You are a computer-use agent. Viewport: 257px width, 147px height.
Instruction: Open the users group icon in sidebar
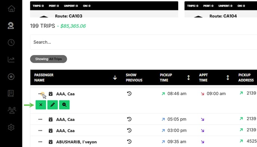(12, 110)
